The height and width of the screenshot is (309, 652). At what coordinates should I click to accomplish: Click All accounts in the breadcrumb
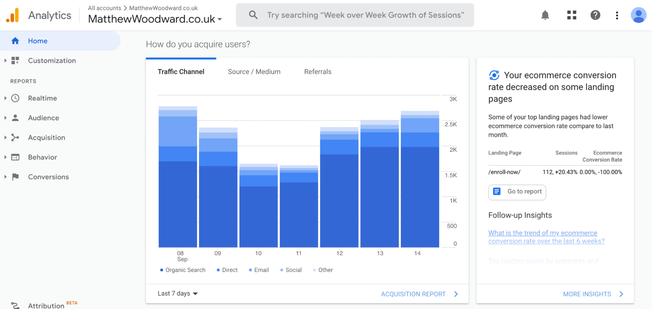104,8
